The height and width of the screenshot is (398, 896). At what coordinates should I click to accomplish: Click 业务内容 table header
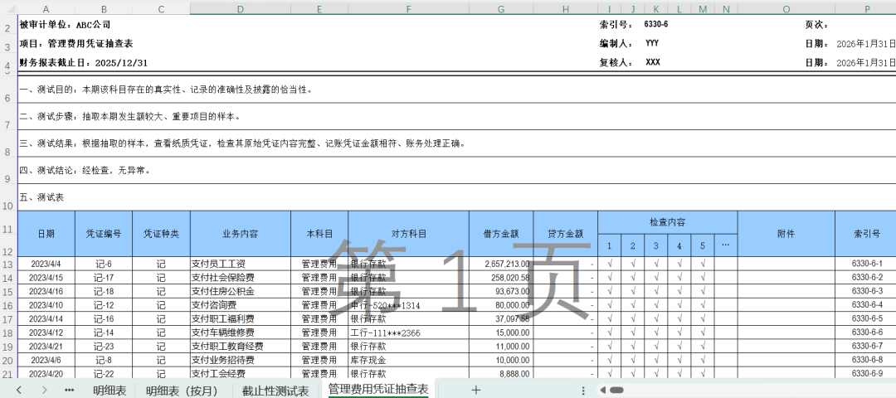click(240, 234)
